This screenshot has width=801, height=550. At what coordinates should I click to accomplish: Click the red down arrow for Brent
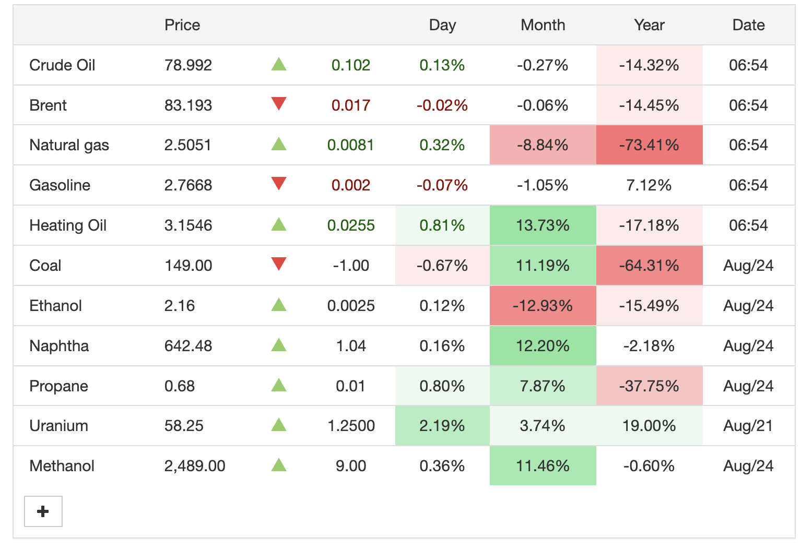[x=279, y=104]
